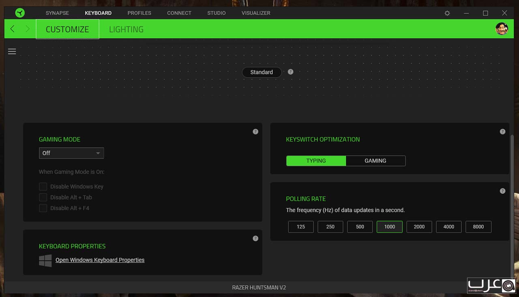Click the back navigation arrow

coord(13,29)
